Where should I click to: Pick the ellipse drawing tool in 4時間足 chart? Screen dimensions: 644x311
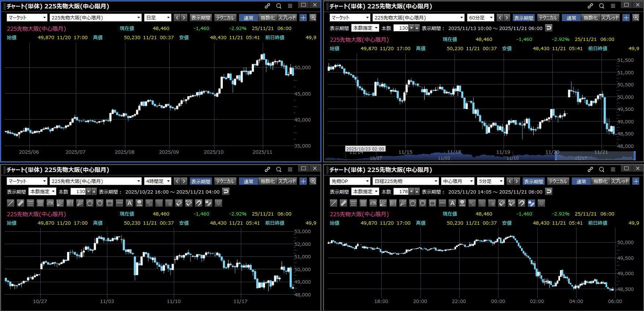[x=100, y=203]
